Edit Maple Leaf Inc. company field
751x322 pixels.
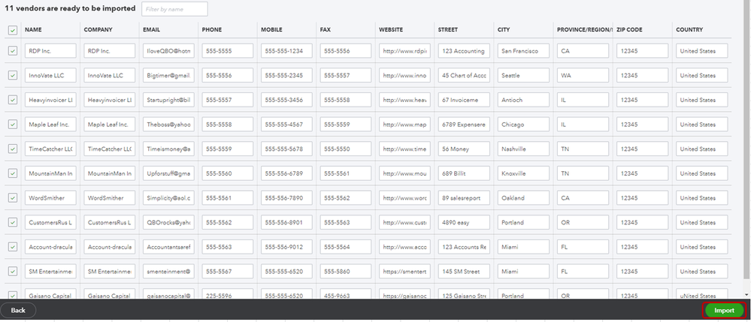pyautogui.click(x=109, y=125)
